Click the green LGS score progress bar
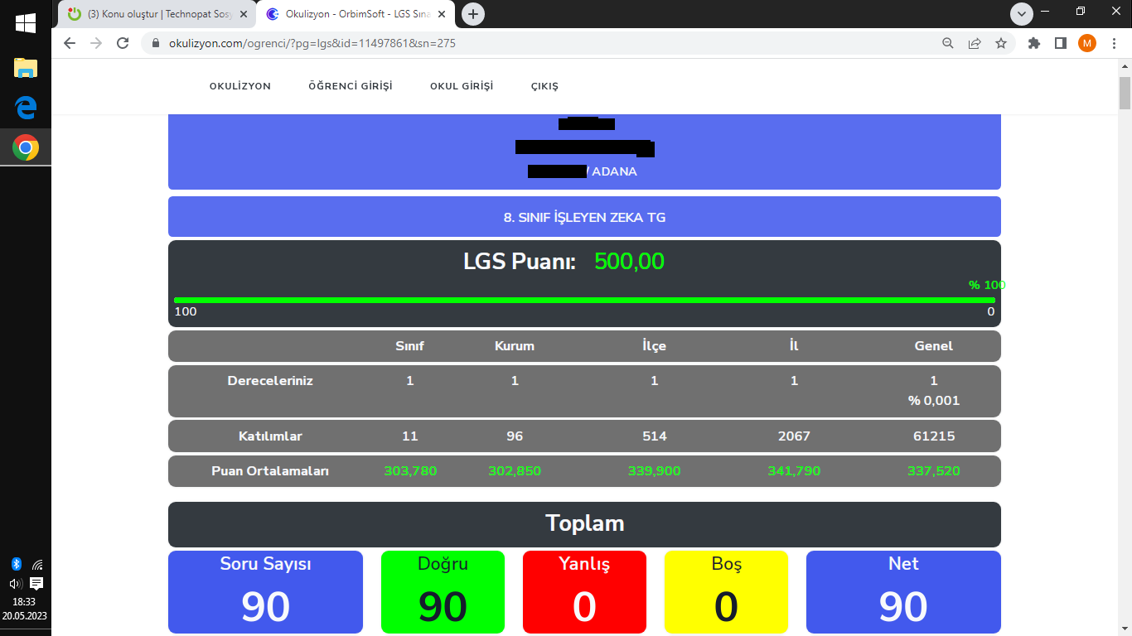Image resolution: width=1132 pixels, height=636 pixels. 584,300
